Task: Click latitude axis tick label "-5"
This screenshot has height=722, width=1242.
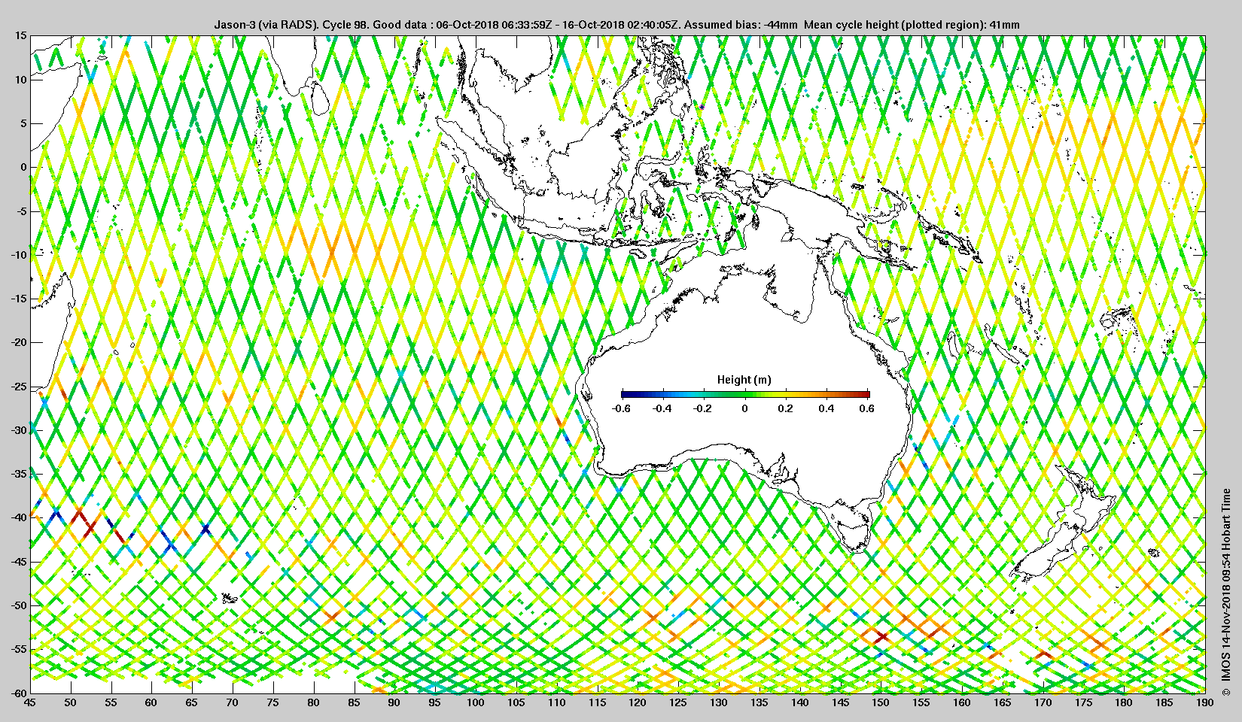Action: tap(22, 211)
